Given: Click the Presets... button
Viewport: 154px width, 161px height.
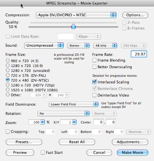Looking at the screenshot, I should coord(24,142).
